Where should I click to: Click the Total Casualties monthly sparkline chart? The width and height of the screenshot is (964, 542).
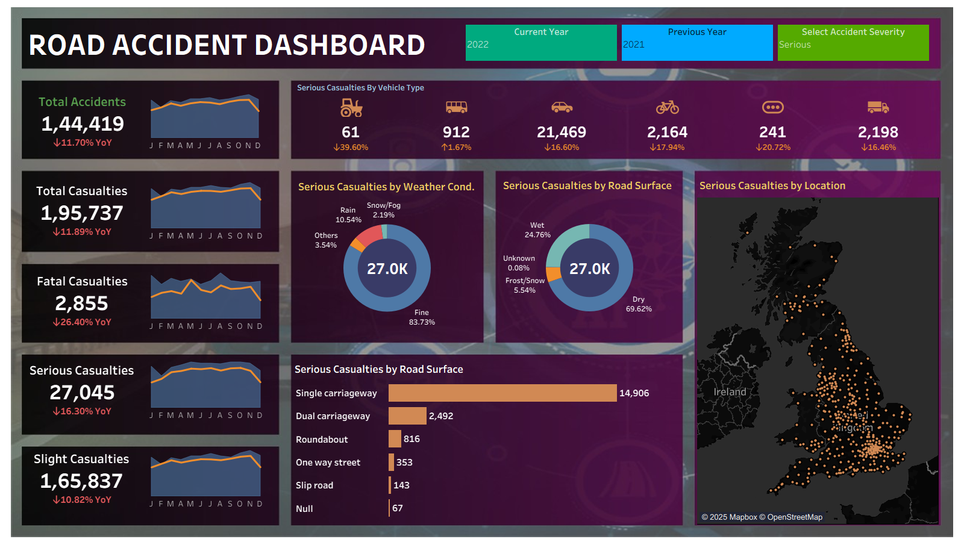pyautogui.click(x=205, y=205)
